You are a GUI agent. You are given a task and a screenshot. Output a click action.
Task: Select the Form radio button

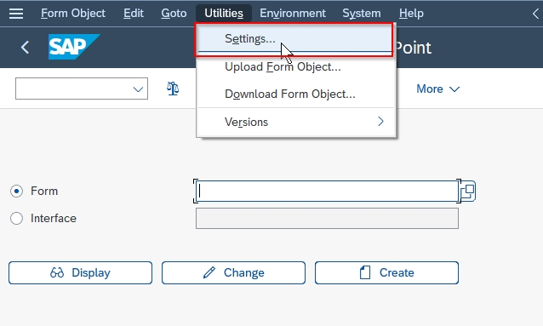click(16, 191)
